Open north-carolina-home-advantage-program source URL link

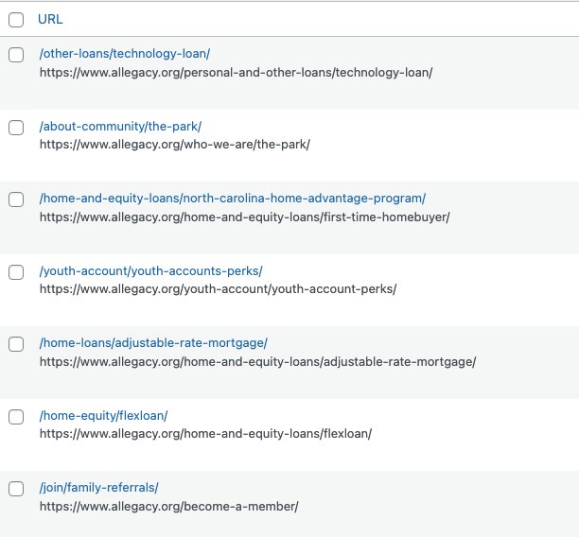(x=233, y=199)
